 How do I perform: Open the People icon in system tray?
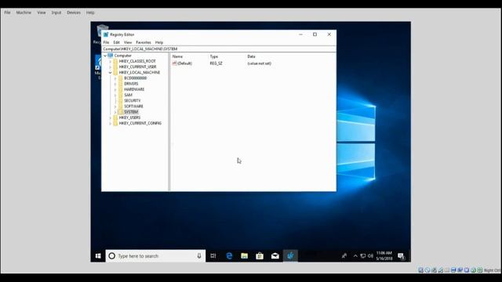click(x=344, y=256)
